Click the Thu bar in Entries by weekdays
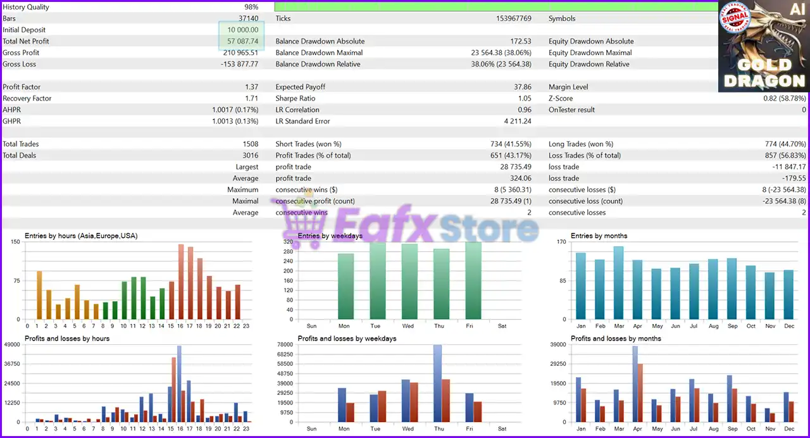 pyautogui.click(x=441, y=284)
